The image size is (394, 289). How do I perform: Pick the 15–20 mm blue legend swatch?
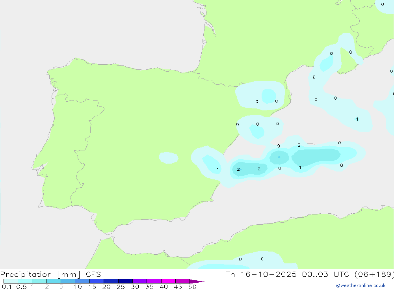97,281
